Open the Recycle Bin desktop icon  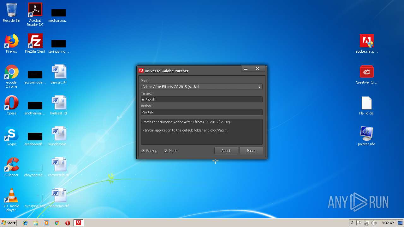tap(11, 13)
